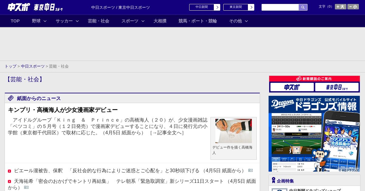
Task: Open 天海祐希 密会のおかげで article link
Action: 132,184
